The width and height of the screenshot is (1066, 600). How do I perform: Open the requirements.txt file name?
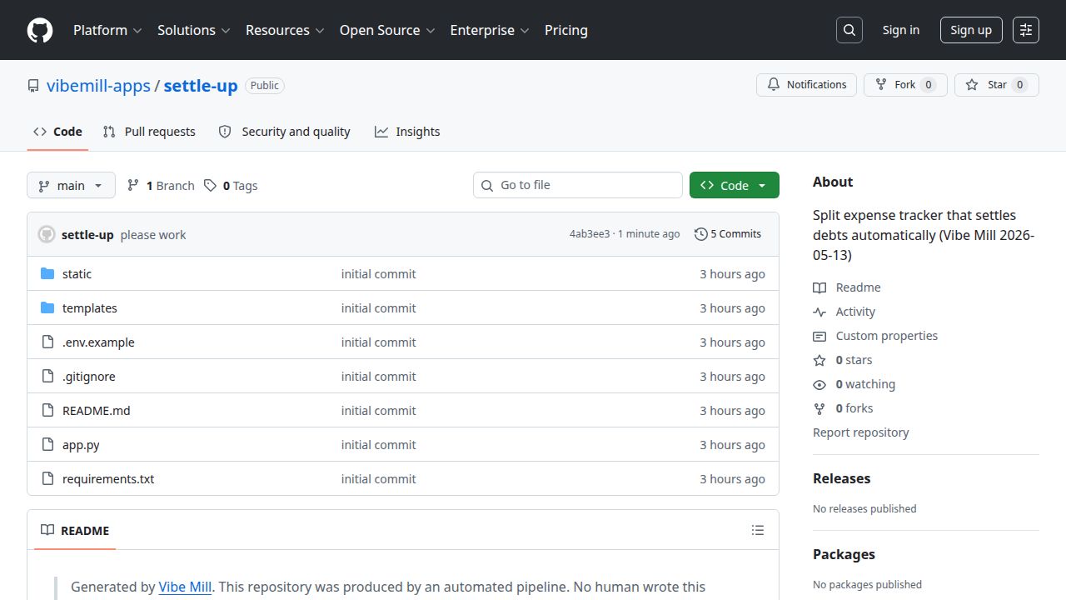(x=108, y=479)
